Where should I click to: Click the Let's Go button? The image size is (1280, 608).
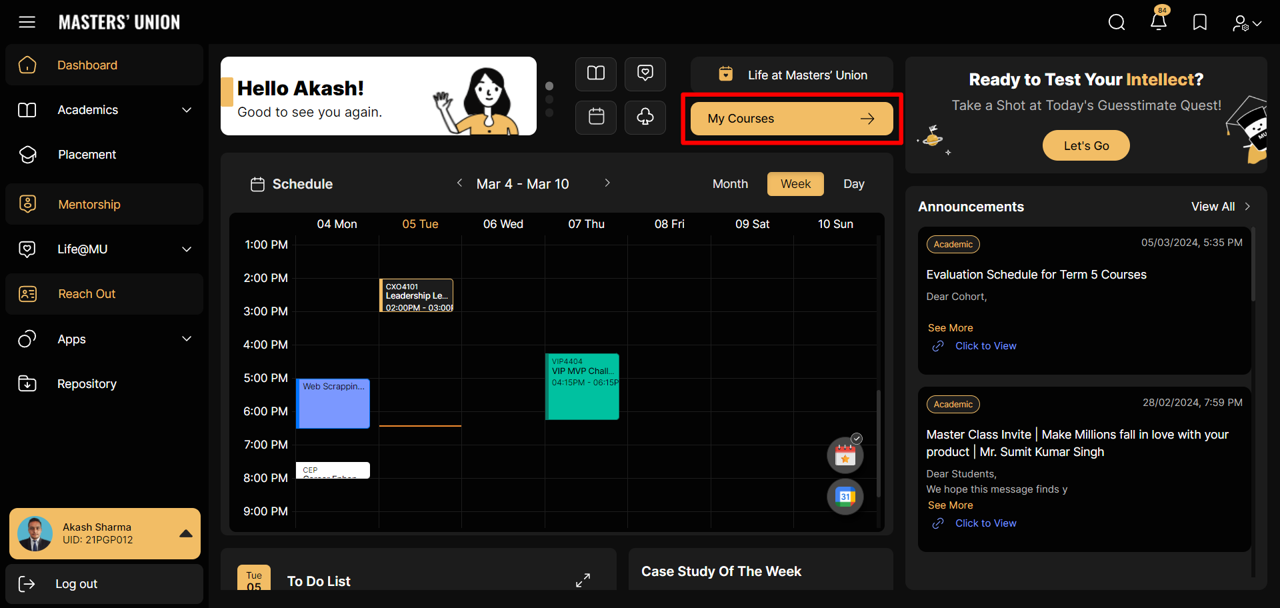pyautogui.click(x=1086, y=145)
